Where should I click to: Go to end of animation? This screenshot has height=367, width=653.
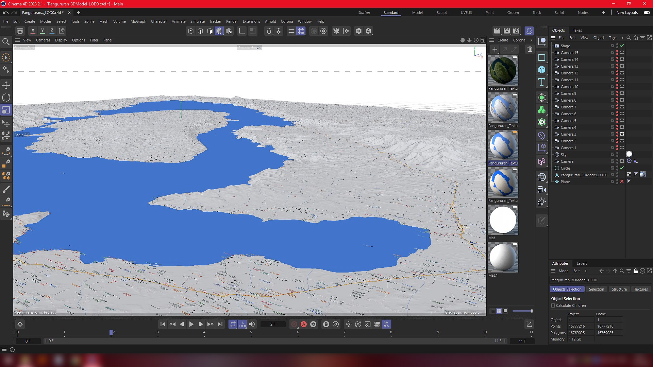[220, 325]
